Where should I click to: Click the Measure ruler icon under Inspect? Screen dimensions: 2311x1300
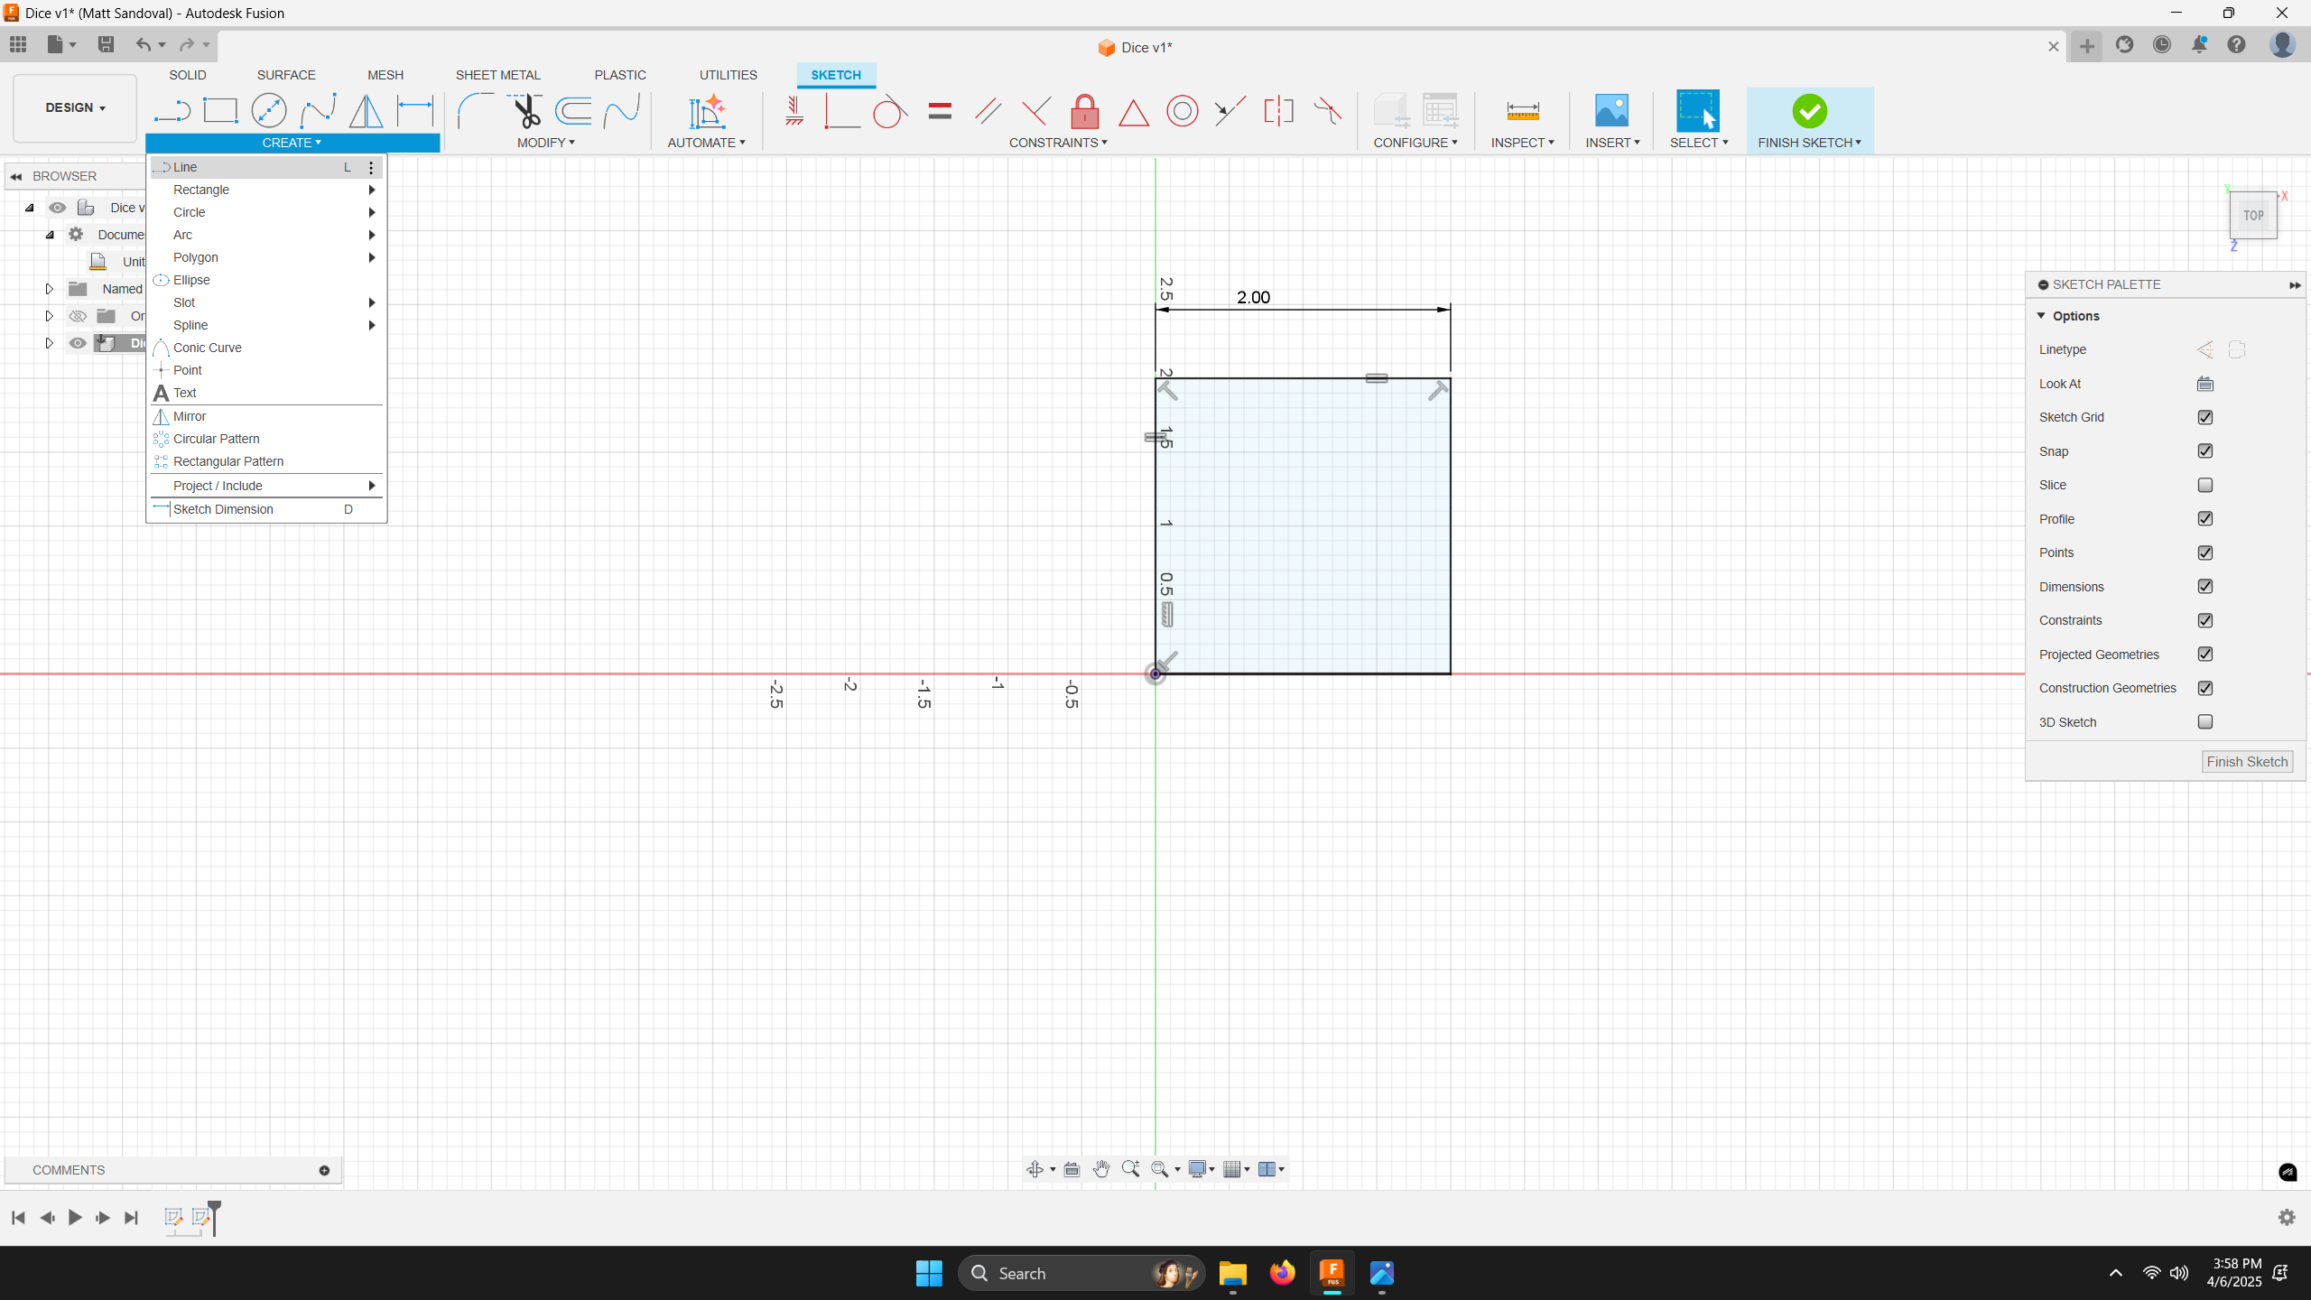click(1522, 111)
